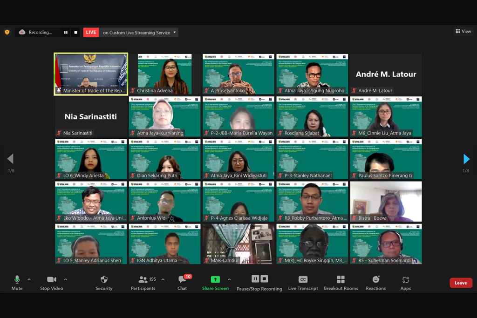The image size is (477, 318).
Task: Mute the microphone
Action: pyautogui.click(x=17, y=282)
